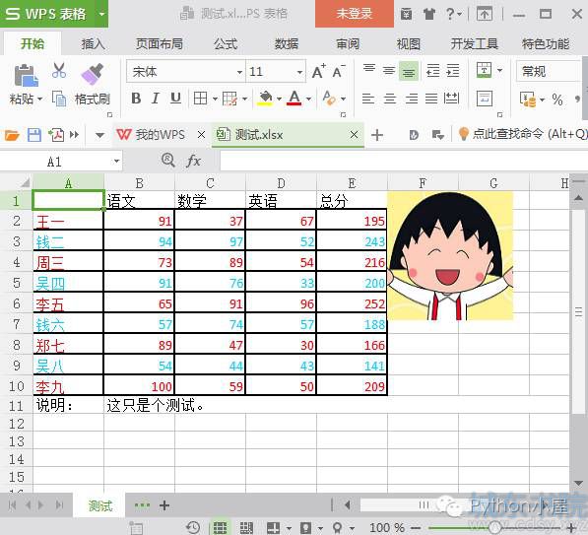Open the 视图 ribbon tab
The image size is (588, 535).
click(409, 44)
